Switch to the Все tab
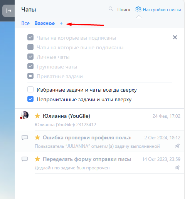Screen dimensions: 185x199 (x=25, y=23)
